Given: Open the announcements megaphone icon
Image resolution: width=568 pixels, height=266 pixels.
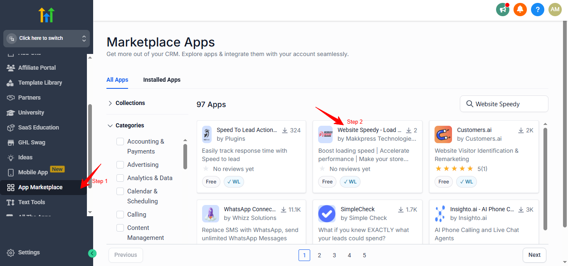Looking at the screenshot, I should tap(503, 9).
